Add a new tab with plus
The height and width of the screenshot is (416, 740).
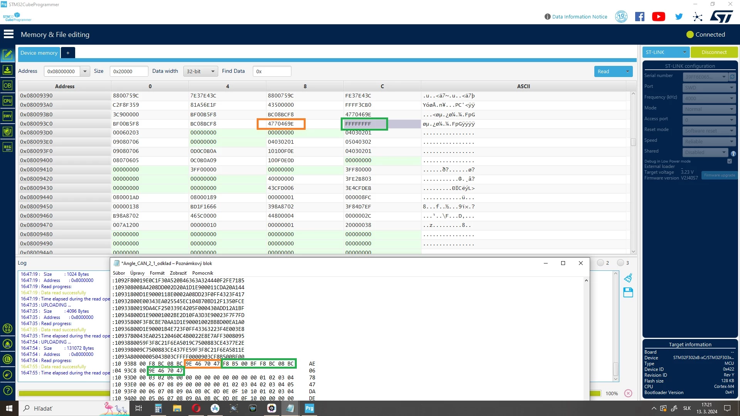tap(68, 53)
